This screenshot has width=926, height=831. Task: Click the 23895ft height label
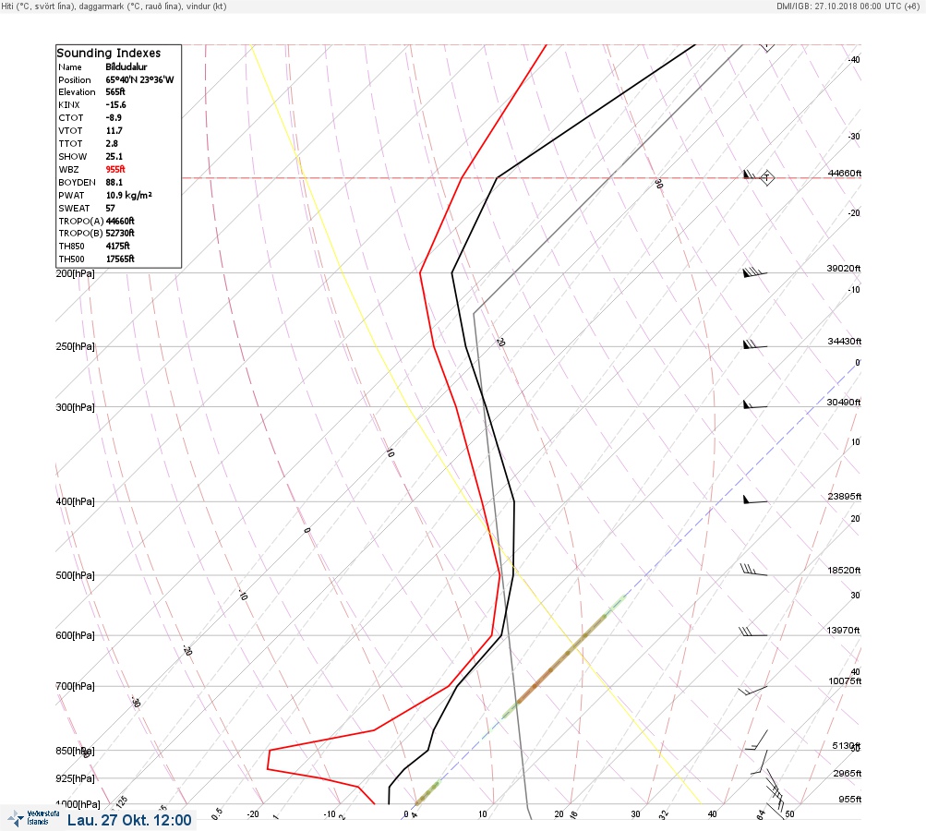[845, 497]
